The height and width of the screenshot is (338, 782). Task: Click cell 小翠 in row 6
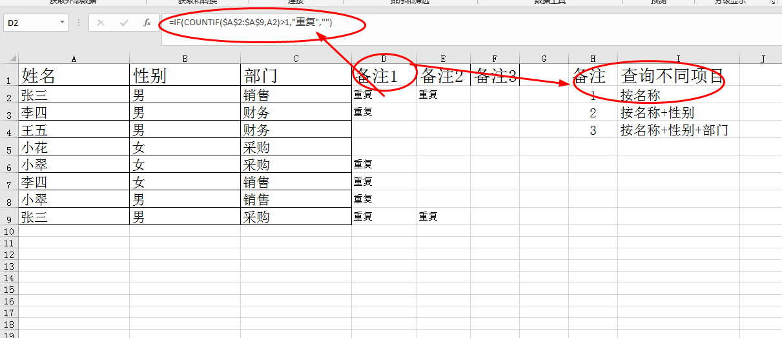(x=74, y=164)
